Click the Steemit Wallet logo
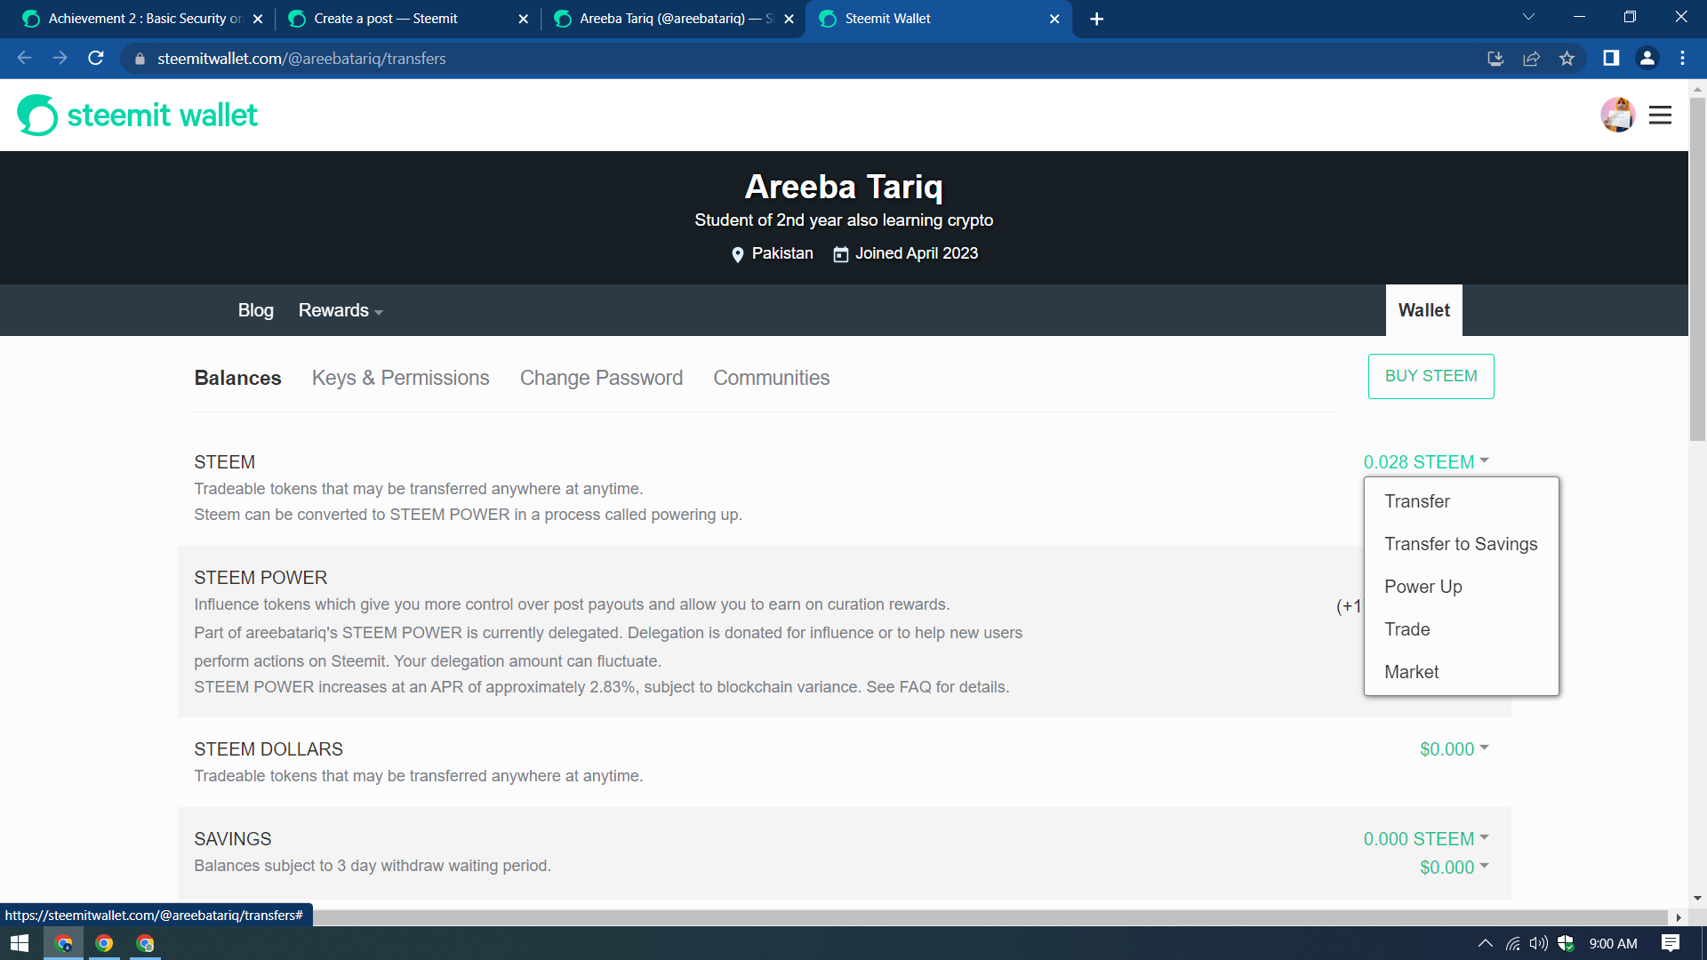This screenshot has height=960, width=1707. click(137, 116)
